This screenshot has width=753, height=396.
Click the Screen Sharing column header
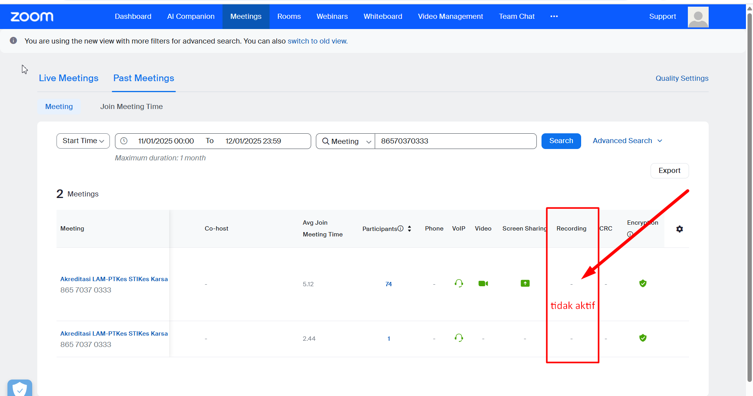pyautogui.click(x=524, y=229)
